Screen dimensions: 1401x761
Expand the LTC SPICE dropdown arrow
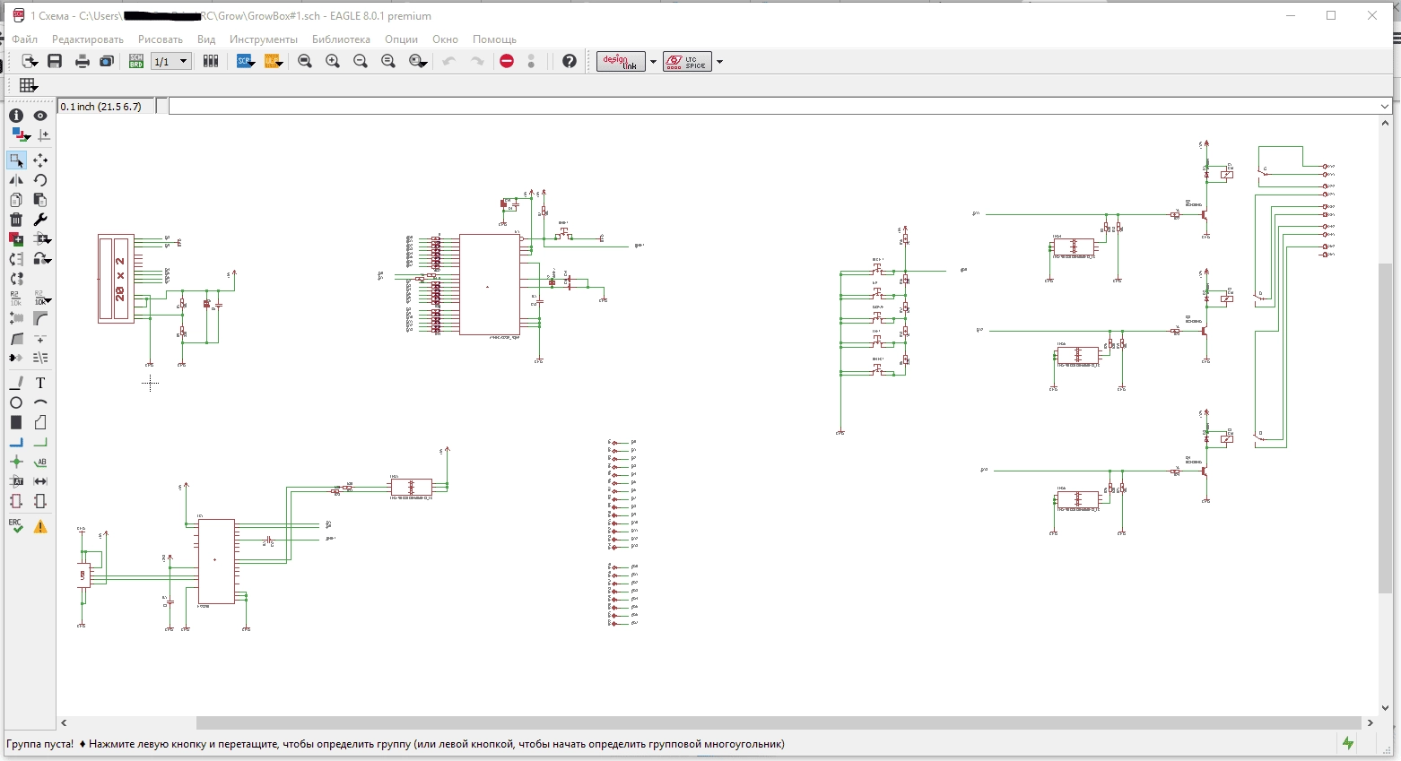[x=719, y=62]
